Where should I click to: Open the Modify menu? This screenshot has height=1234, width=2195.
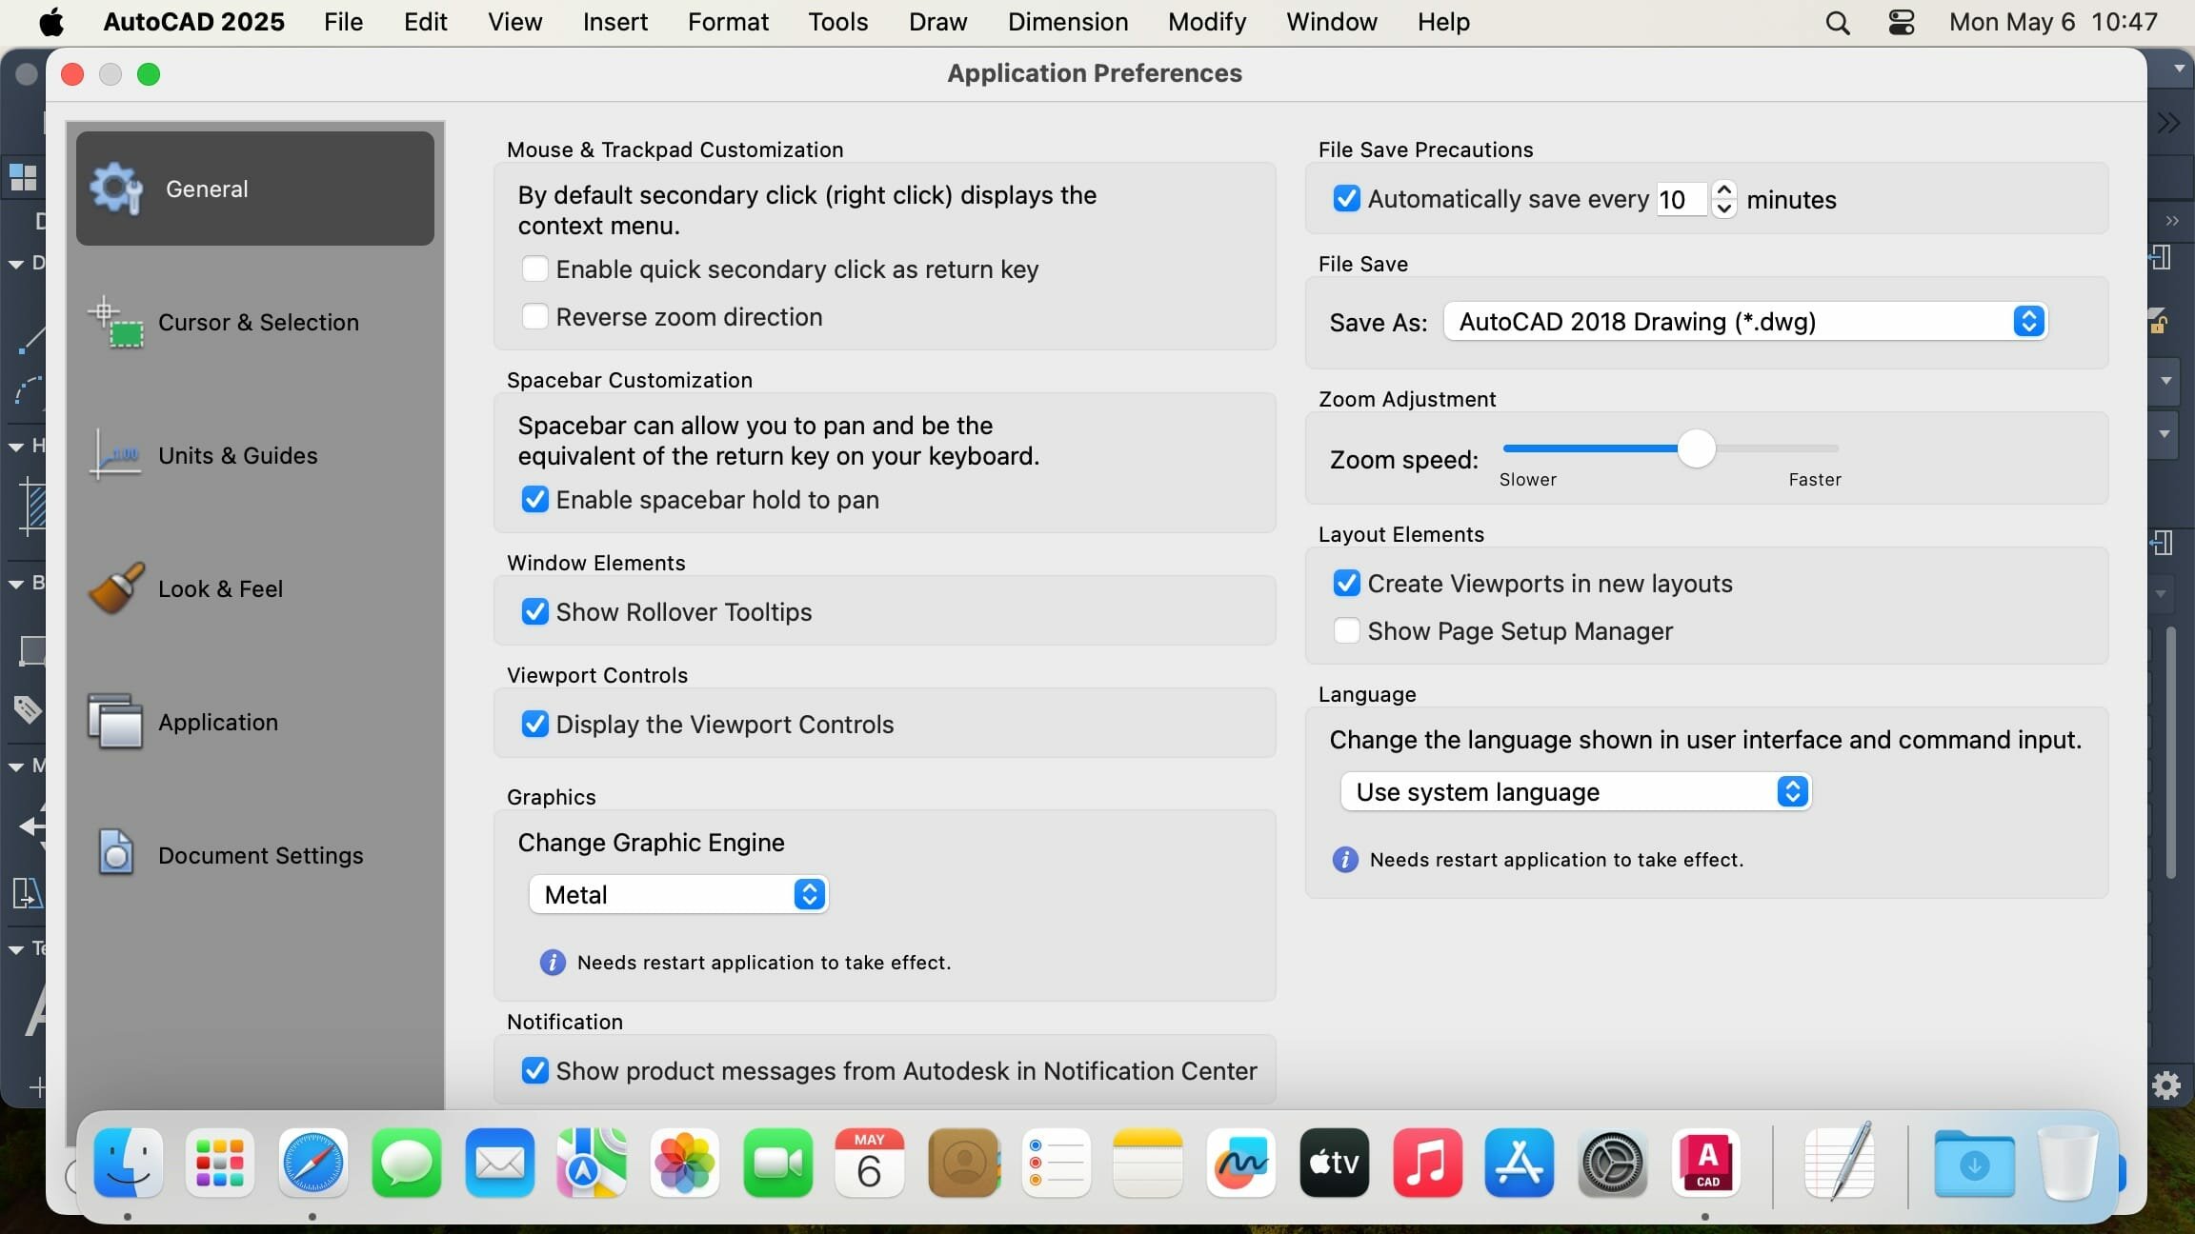pyautogui.click(x=1207, y=22)
